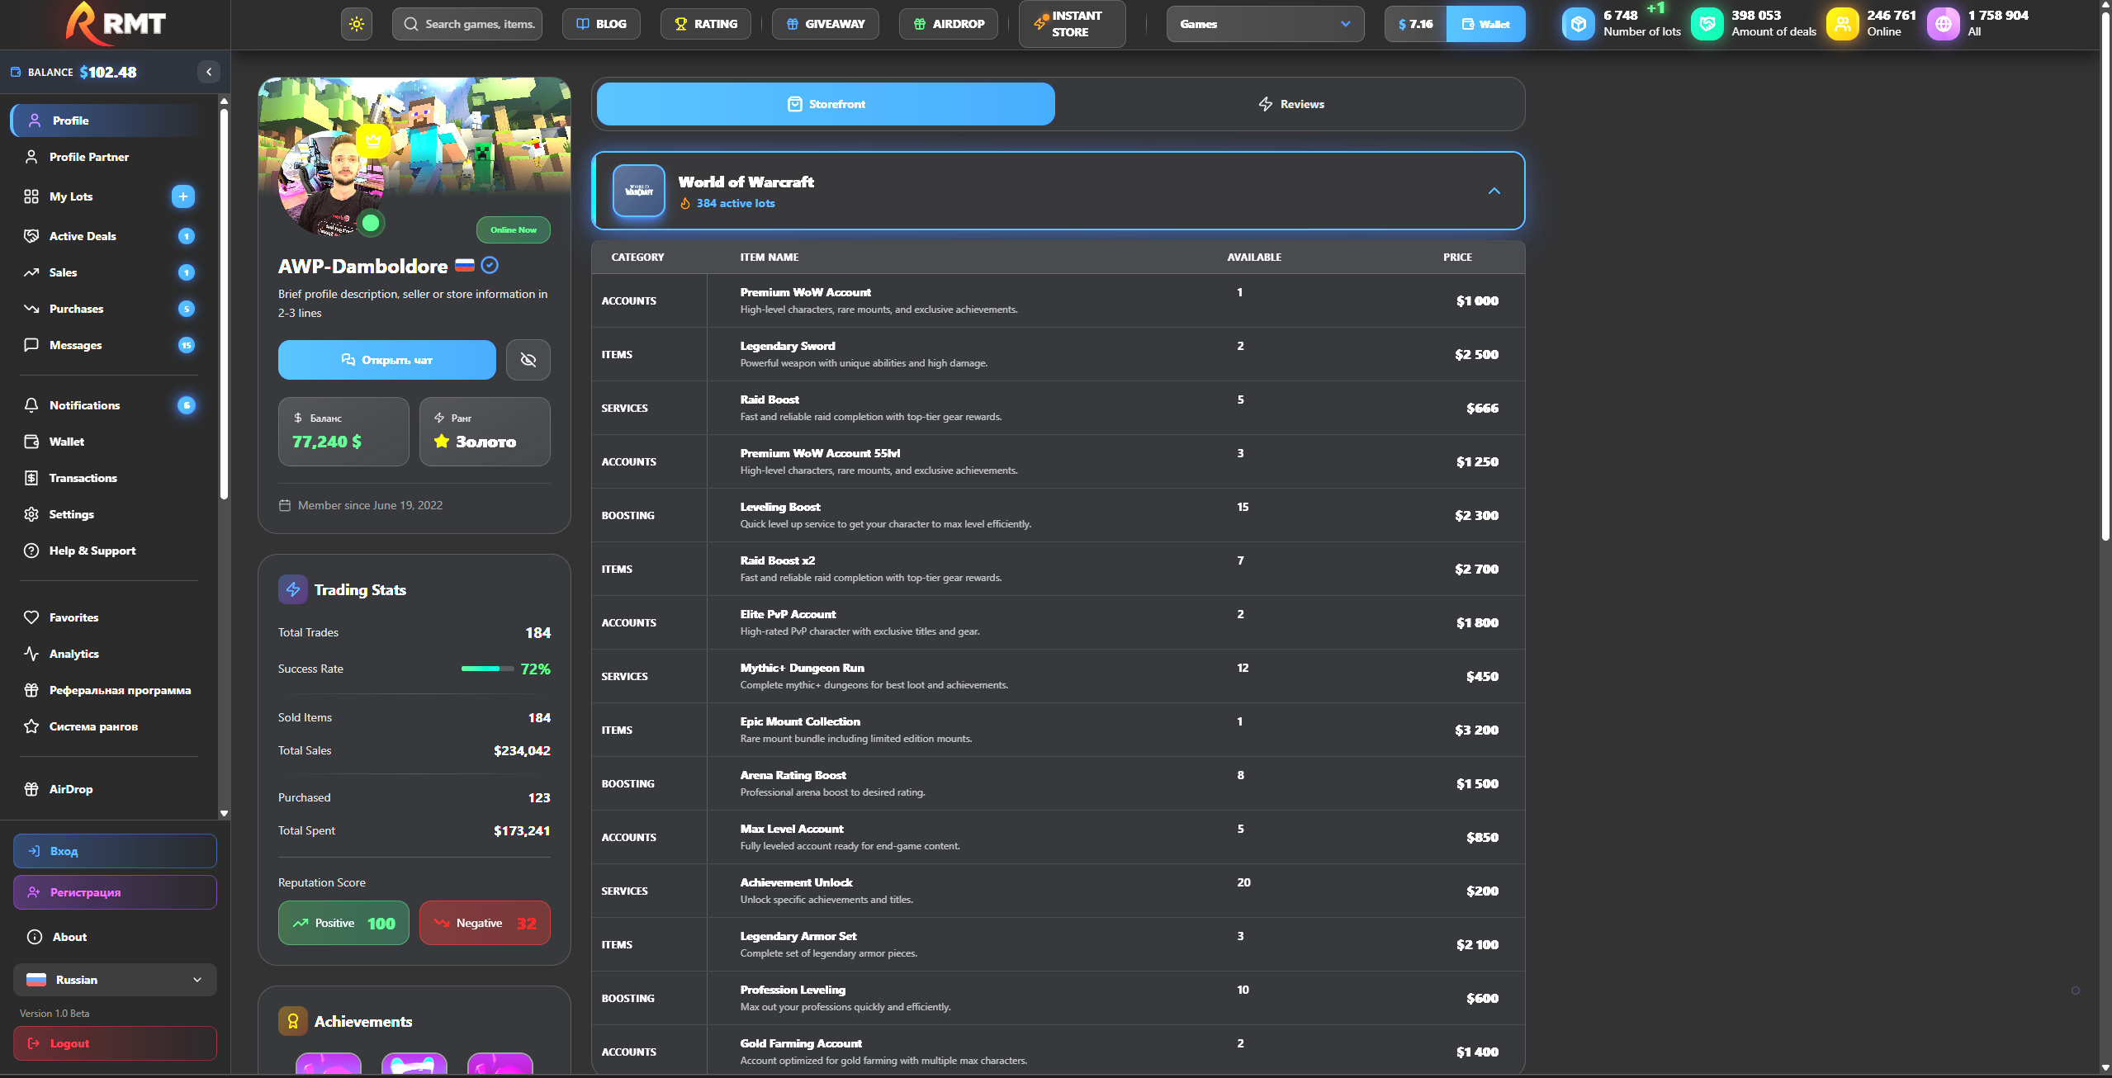Select the Premium WoW Account 55lvl row

pyautogui.click(x=1058, y=461)
